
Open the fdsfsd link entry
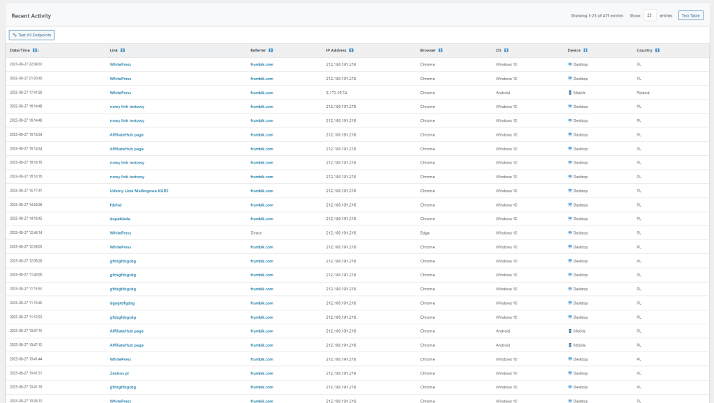[116, 205]
